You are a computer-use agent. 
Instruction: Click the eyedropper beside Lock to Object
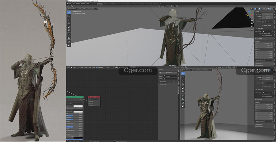[272, 31]
